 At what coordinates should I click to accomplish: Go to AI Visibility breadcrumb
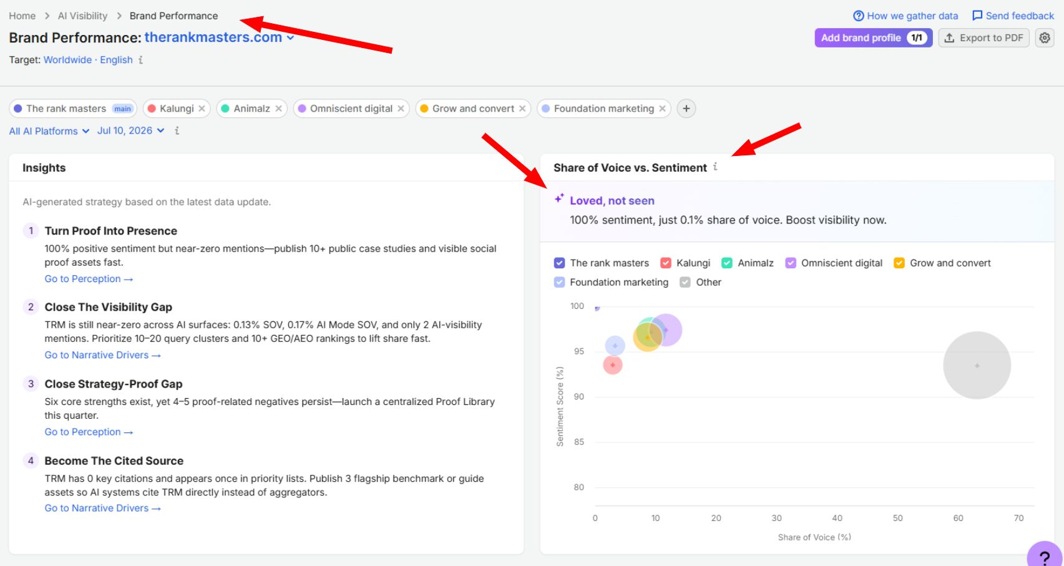click(x=82, y=16)
